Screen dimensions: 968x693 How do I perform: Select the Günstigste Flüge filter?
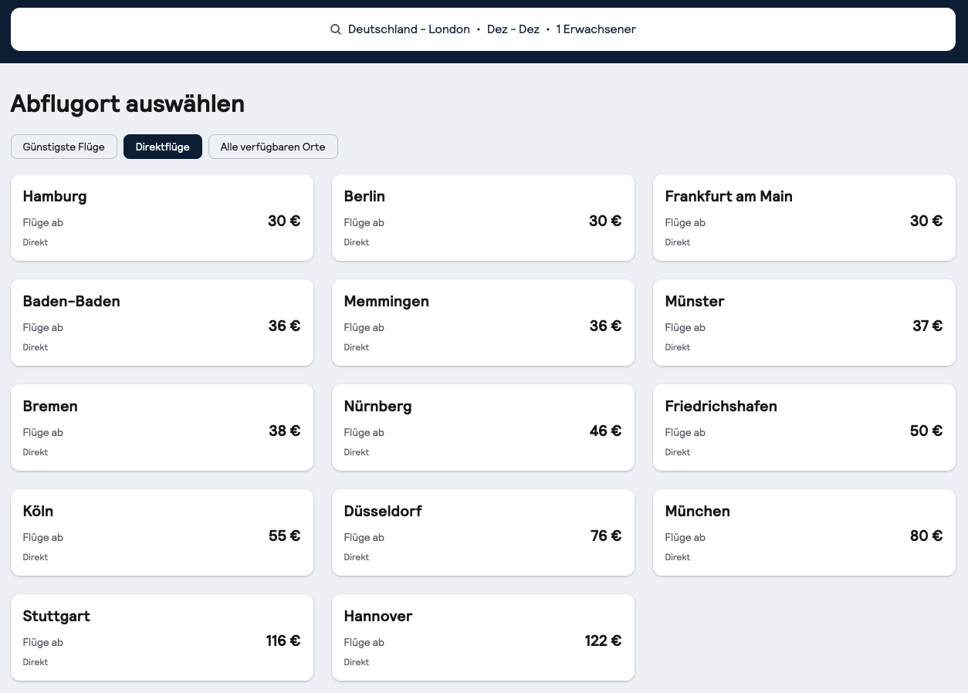pos(63,147)
